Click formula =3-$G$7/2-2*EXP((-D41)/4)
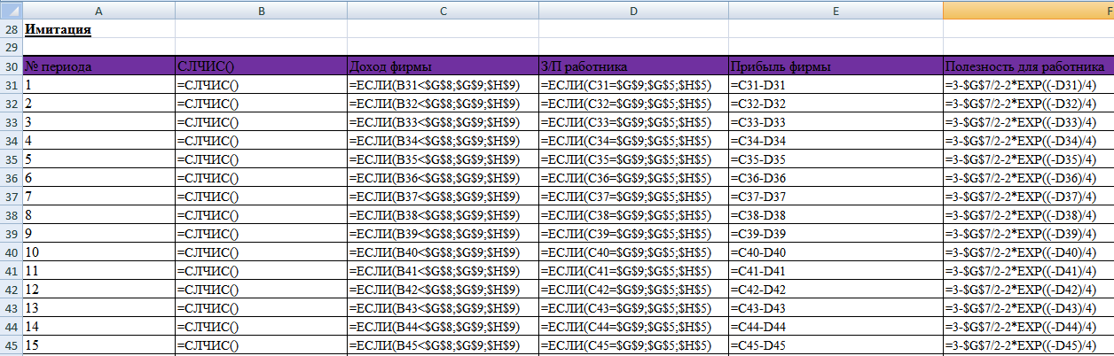Image resolution: width=1114 pixels, height=356 pixels. point(1029,271)
